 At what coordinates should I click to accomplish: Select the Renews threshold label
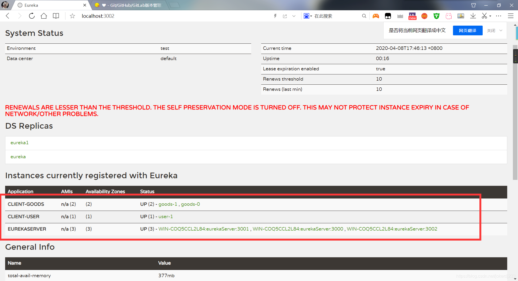point(283,79)
